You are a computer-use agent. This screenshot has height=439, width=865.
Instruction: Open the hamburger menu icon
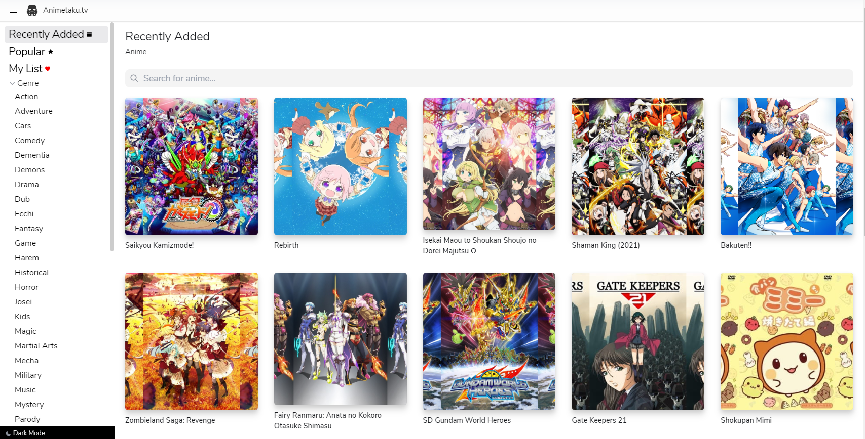point(13,10)
